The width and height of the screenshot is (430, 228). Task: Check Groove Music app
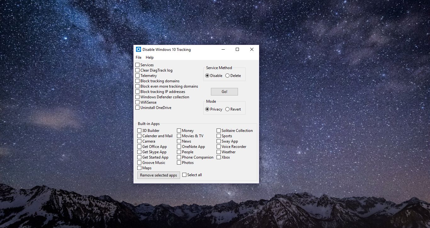(x=139, y=163)
